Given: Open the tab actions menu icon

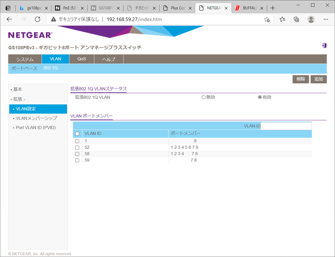Looking at the screenshot, I should pyautogui.click(x=8, y=8).
